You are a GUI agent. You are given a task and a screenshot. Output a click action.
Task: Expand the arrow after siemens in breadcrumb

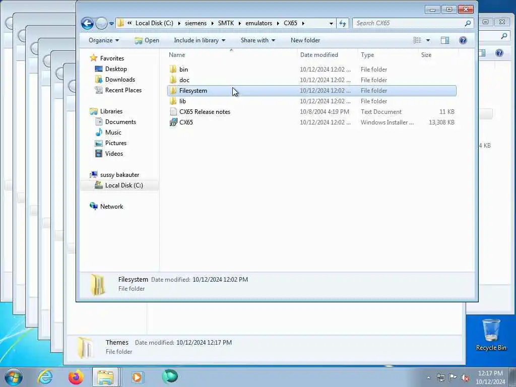[212, 23]
